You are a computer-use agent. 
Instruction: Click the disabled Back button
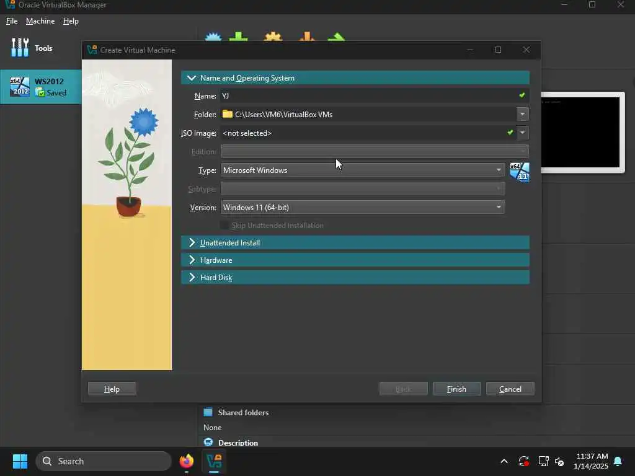[x=403, y=389]
